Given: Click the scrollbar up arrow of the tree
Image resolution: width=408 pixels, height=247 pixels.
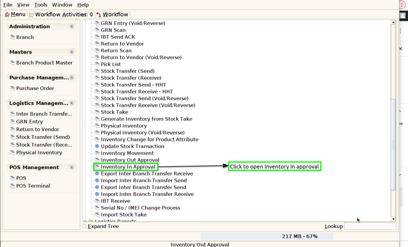Looking at the screenshot, I should (393, 23).
